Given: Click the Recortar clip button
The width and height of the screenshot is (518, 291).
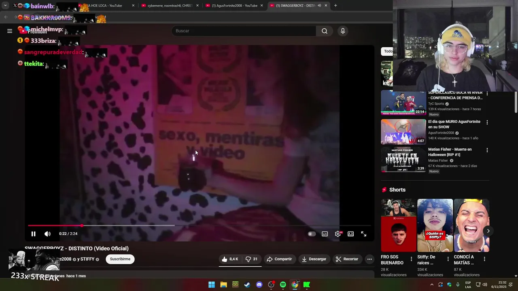Looking at the screenshot, I should click(x=347, y=259).
